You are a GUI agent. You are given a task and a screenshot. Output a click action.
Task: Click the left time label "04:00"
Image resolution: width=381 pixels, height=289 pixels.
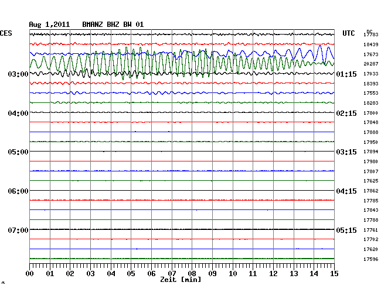click(18, 113)
